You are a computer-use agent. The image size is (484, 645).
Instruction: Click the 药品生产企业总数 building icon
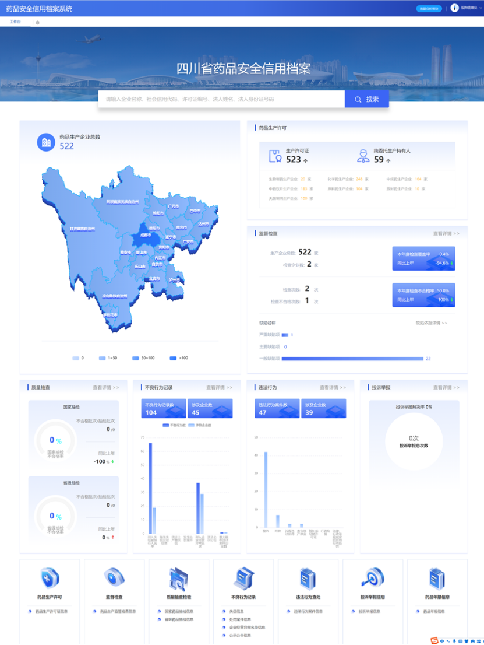pos(46,142)
